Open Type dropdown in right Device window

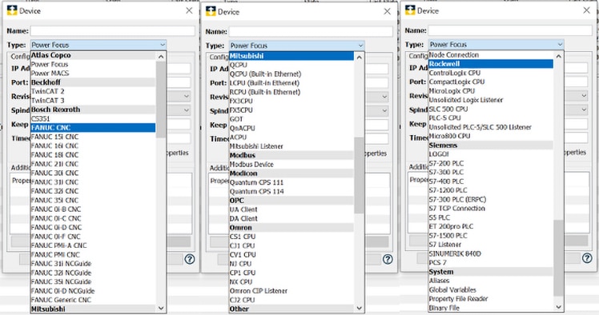click(496, 45)
